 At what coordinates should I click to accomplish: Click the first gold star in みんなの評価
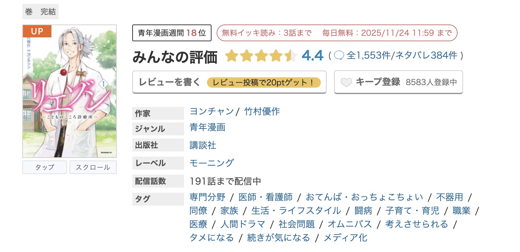tap(232, 56)
